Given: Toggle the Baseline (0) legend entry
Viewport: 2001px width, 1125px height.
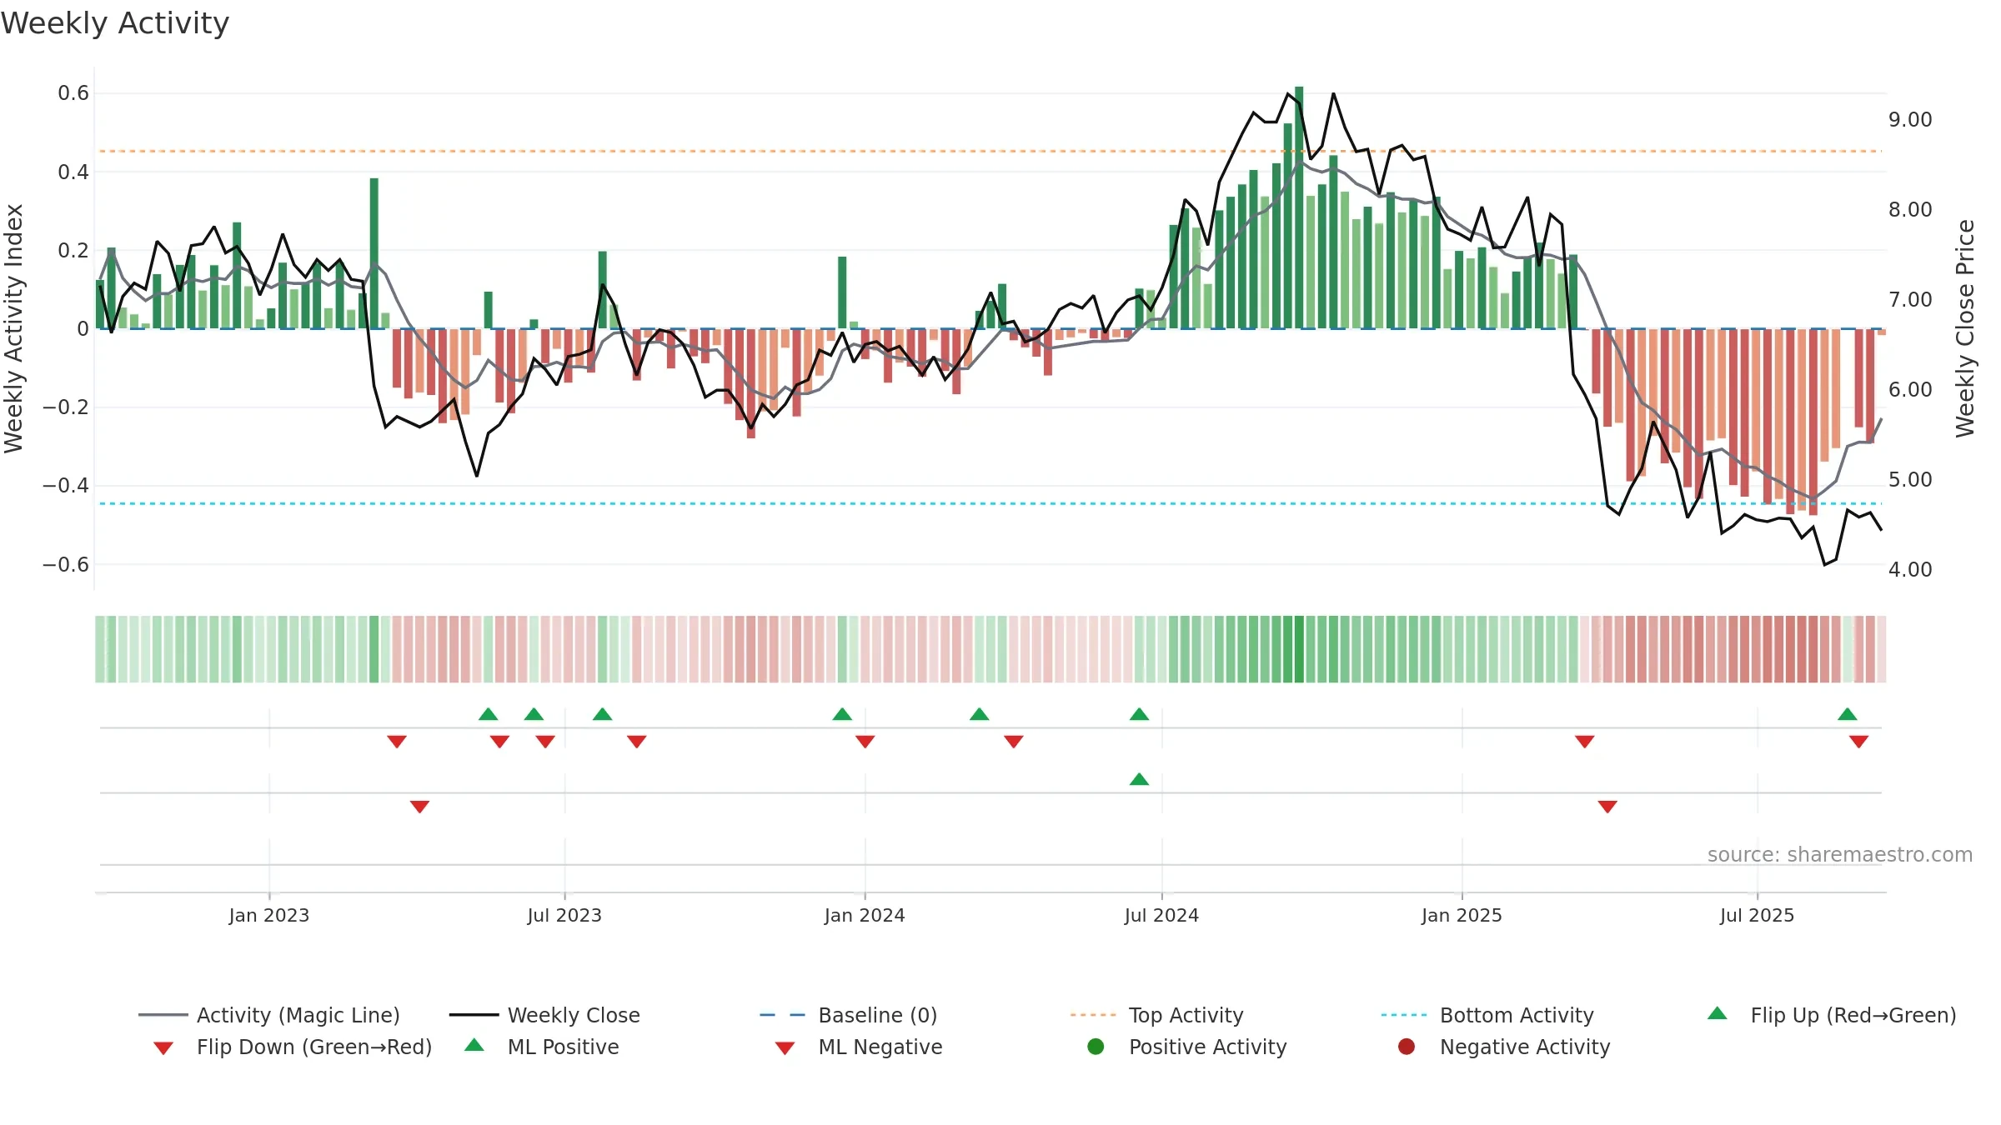Looking at the screenshot, I should [x=848, y=1015].
